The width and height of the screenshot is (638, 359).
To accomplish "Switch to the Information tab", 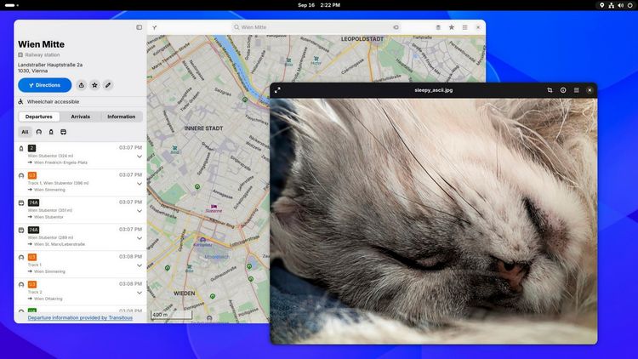I will [x=122, y=117].
